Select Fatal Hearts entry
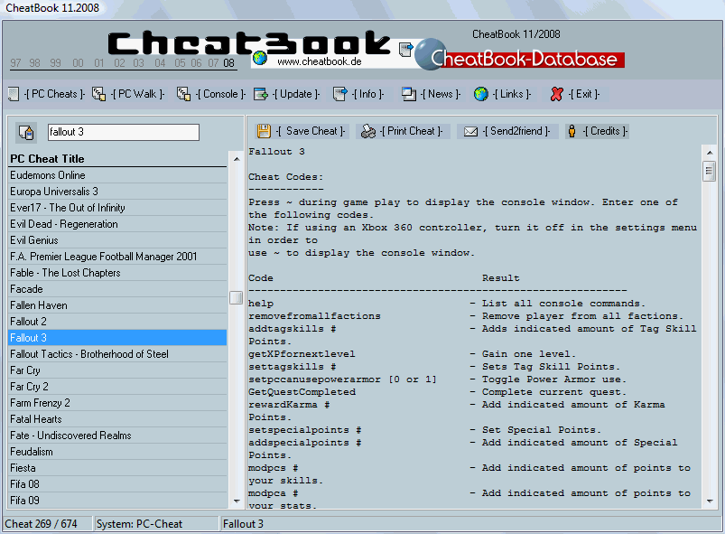Screen dimensions: 725x534 tap(117, 418)
